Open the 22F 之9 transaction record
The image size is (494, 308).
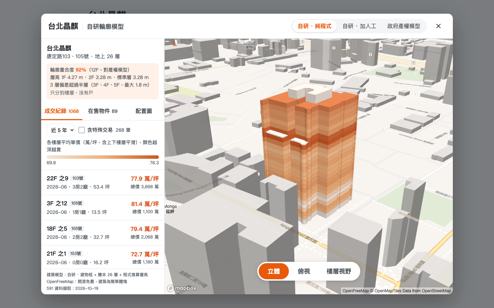coord(103,182)
